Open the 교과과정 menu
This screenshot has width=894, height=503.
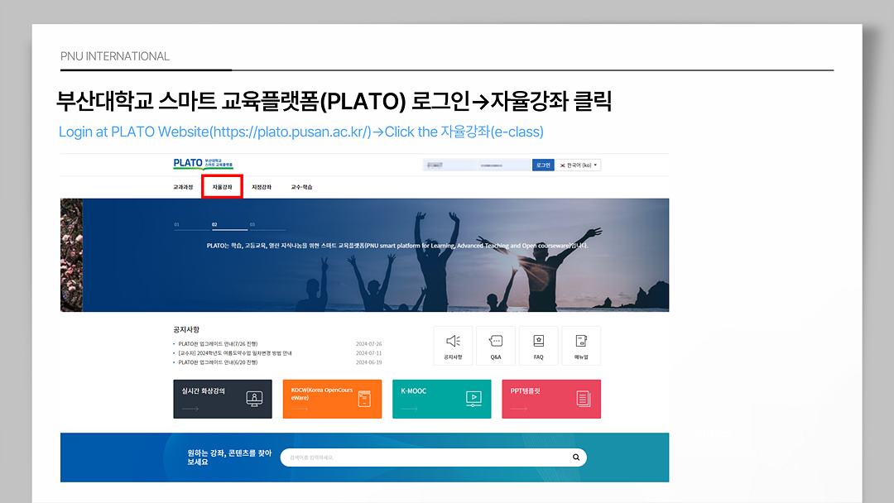point(183,187)
